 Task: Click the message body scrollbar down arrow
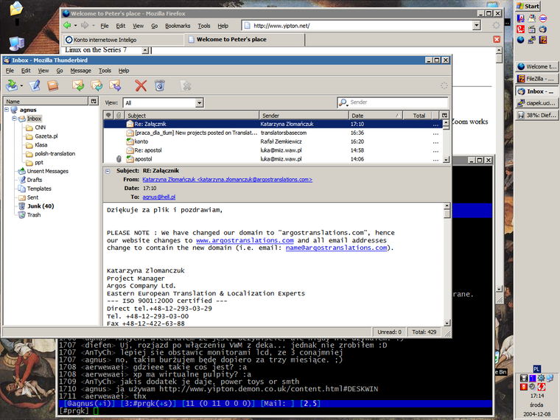447,323
